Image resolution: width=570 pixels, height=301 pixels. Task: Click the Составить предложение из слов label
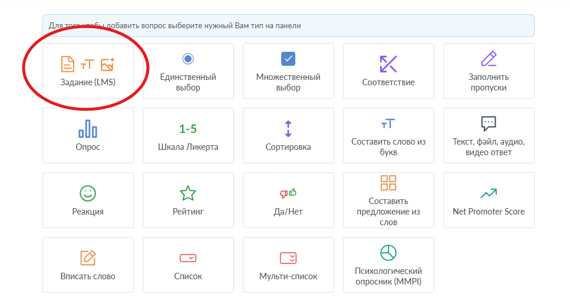point(388,212)
